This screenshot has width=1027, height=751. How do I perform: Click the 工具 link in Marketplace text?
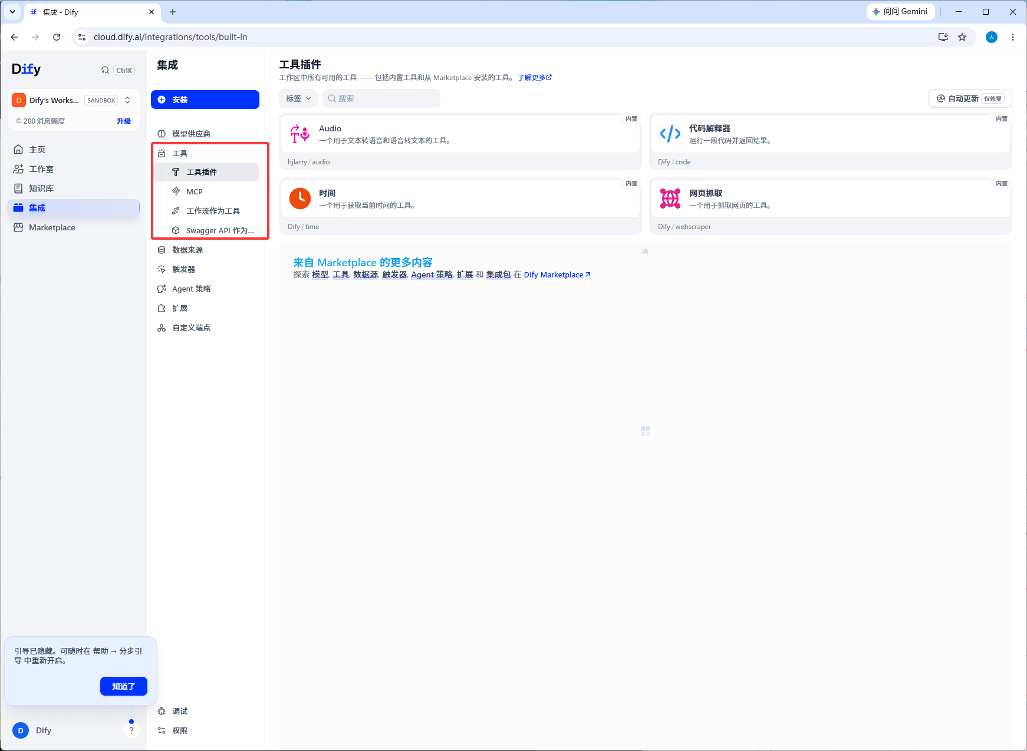pyautogui.click(x=341, y=274)
